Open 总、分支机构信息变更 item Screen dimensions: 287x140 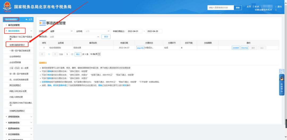[x=19, y=80]
